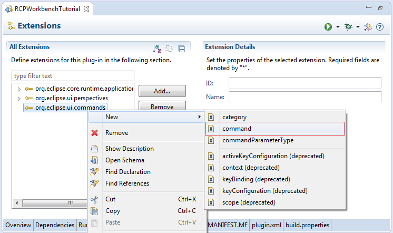The width and height of the screenshot is (393, 233).
Task: Switch to the build.properties tab
Action: (x=307, y=225)
